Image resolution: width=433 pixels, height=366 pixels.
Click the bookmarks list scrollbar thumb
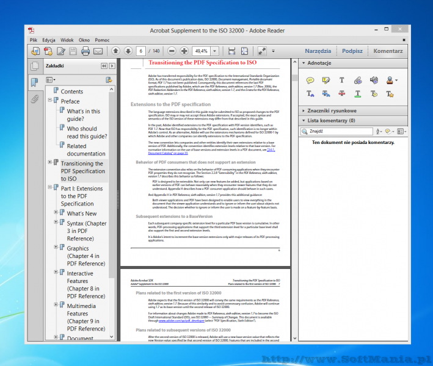(x=111, y=185)
